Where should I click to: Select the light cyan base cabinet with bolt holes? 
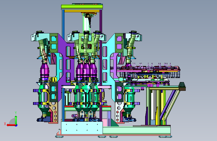coord(82,128)
